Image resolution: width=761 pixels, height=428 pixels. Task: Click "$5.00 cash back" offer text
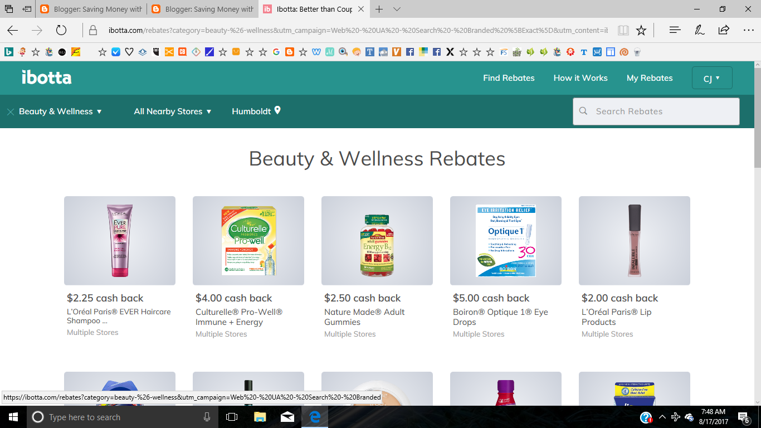(491, 298)
